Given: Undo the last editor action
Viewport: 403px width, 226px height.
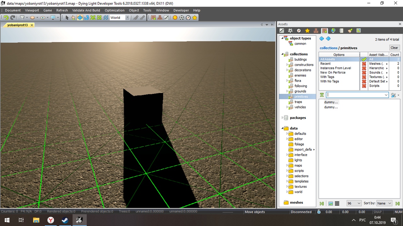Looking at the screenshot, I should pyautogui.click(x=6, y=18).
